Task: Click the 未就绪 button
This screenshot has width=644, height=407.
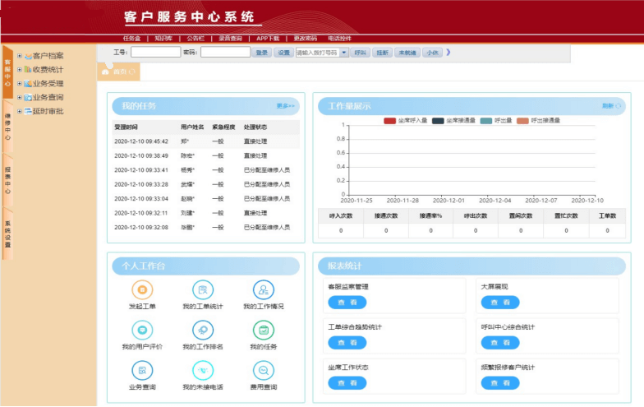Action: pyautogui.click(x=407, y=53)
